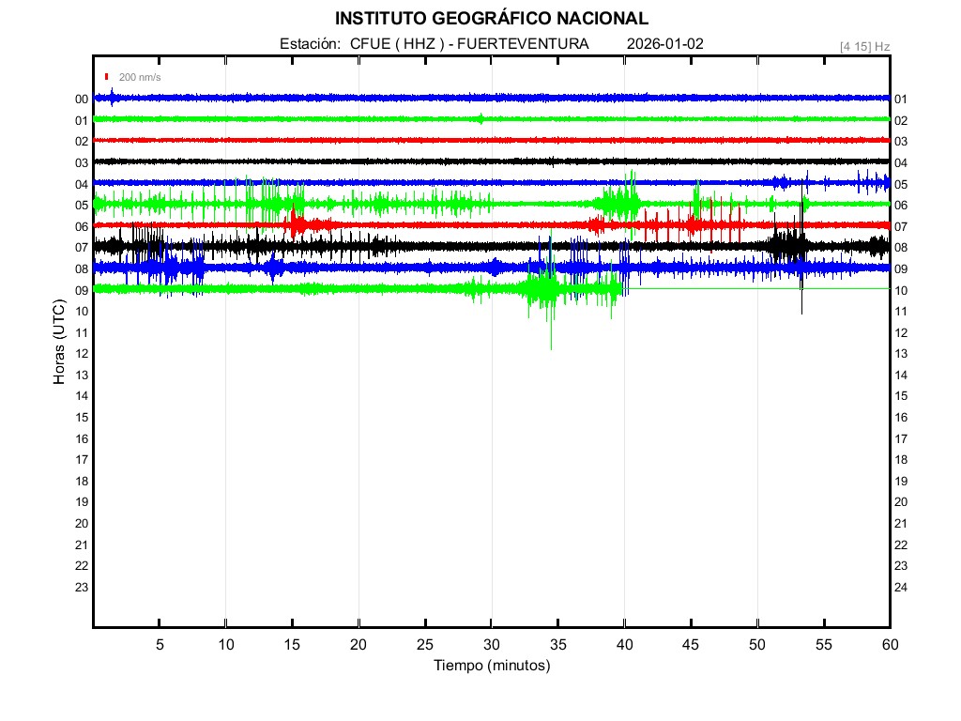Click the red 02-hour trace at minute 30

491,140
